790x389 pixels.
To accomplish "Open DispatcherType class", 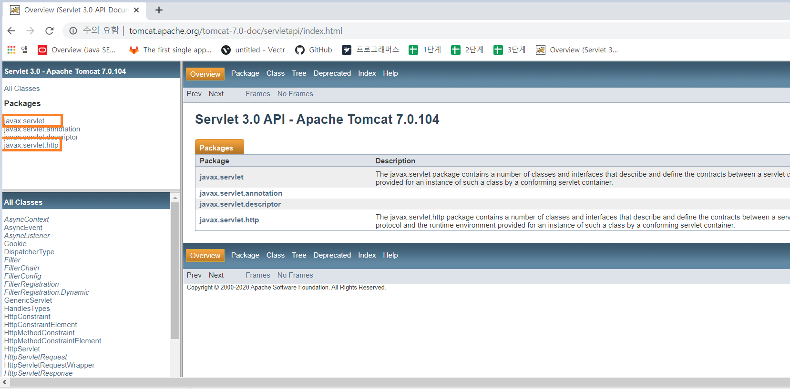I will pyautogui.click(x=29, y=252).
